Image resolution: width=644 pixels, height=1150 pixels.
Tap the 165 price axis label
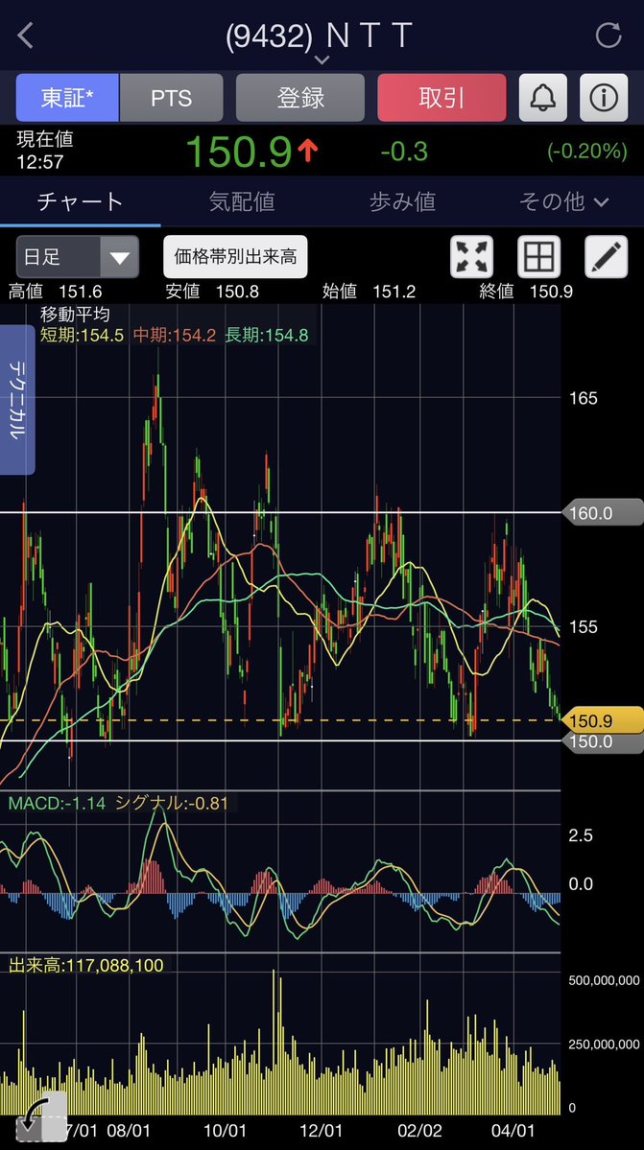[x=584, y=398]
